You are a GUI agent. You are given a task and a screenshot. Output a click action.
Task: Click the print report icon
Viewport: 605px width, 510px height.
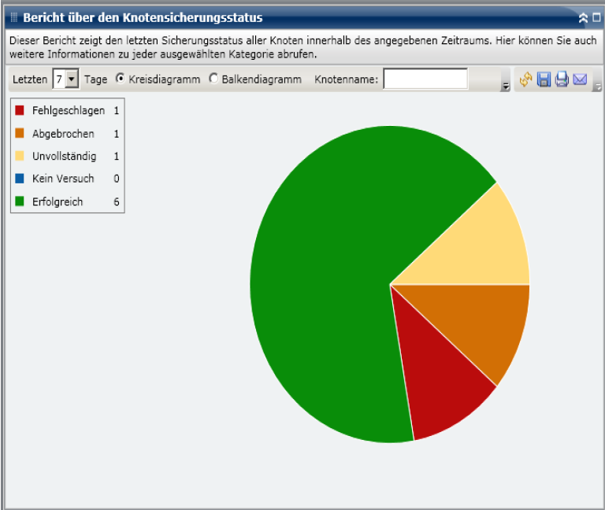[562, 79]
